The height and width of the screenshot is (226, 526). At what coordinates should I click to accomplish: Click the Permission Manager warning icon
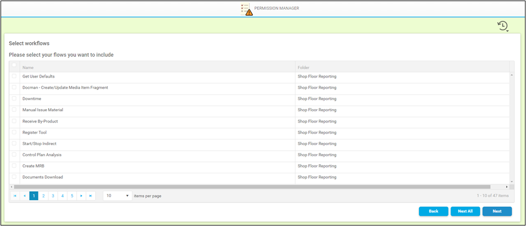(246, 9)
